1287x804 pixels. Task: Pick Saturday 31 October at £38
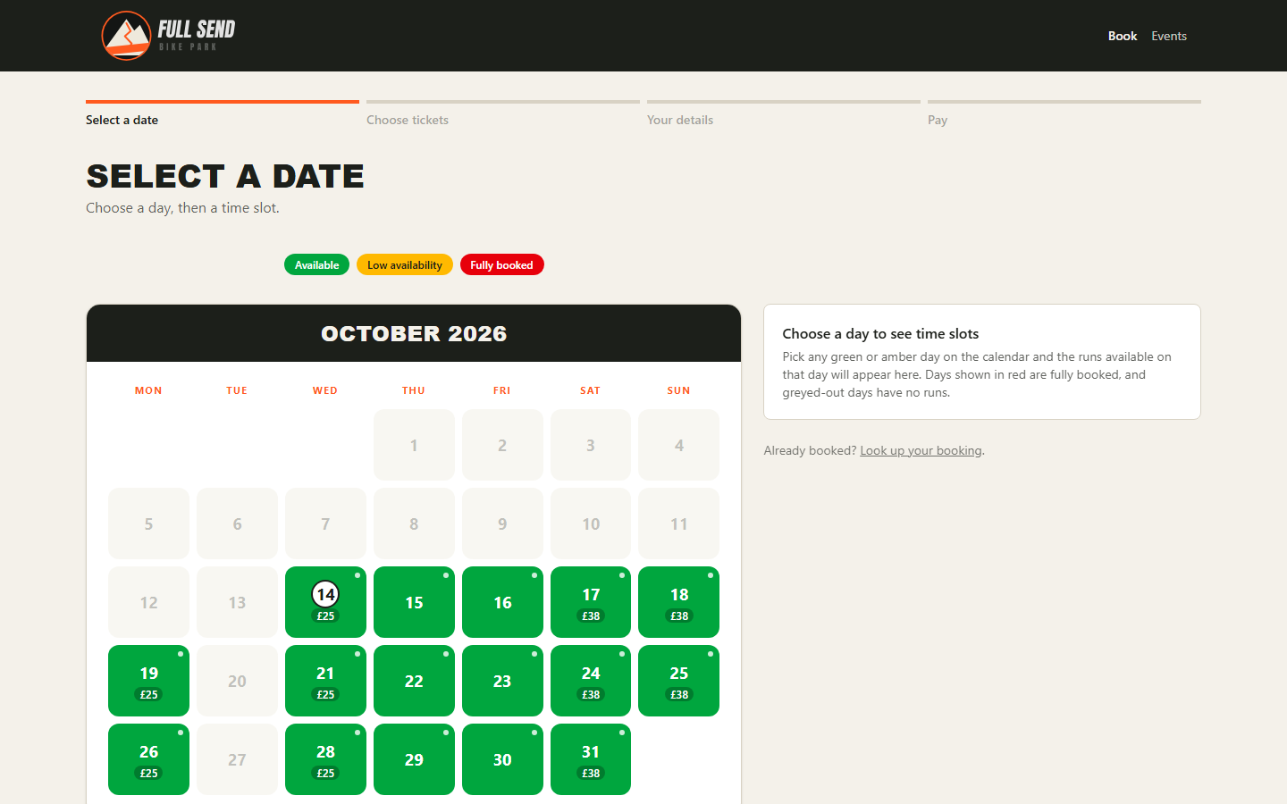pos(591,759)
